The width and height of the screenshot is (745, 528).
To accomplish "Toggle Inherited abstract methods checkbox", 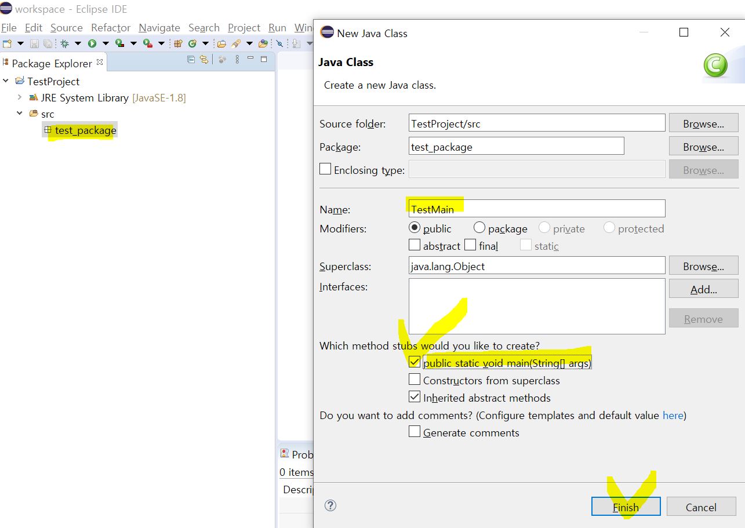I will (x=415, y=397).
